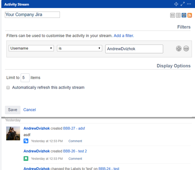Click Comment under the BBB-27 entry
Screen dimensions: 195x170
click(x=75, y=141)
